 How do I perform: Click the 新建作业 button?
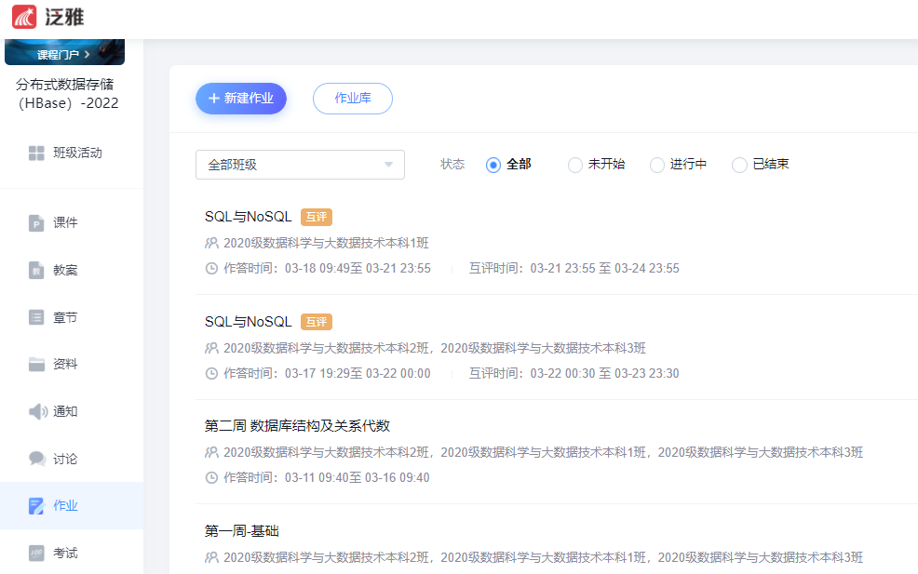240,99
